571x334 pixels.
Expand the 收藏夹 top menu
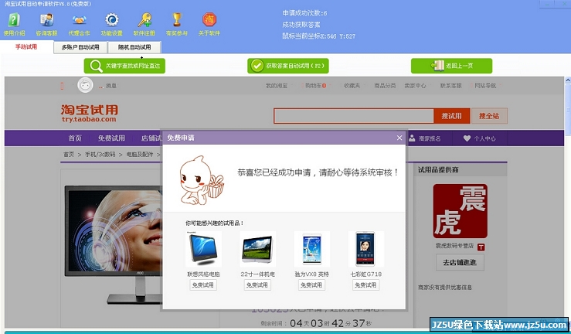352,86
